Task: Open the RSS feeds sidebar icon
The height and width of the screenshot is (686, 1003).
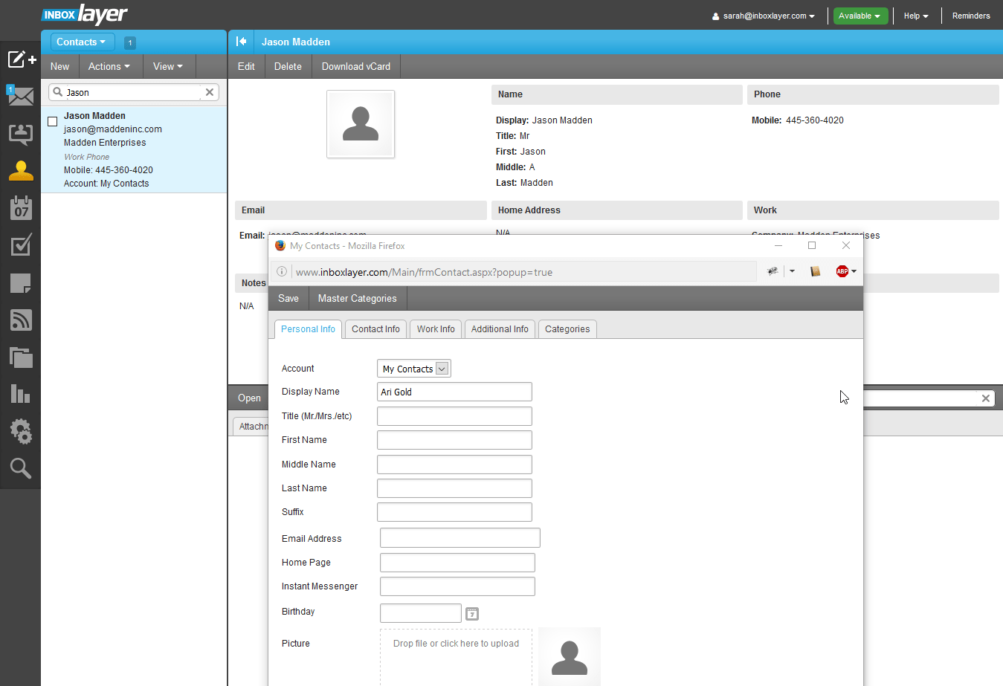Action: click(20, 320)
